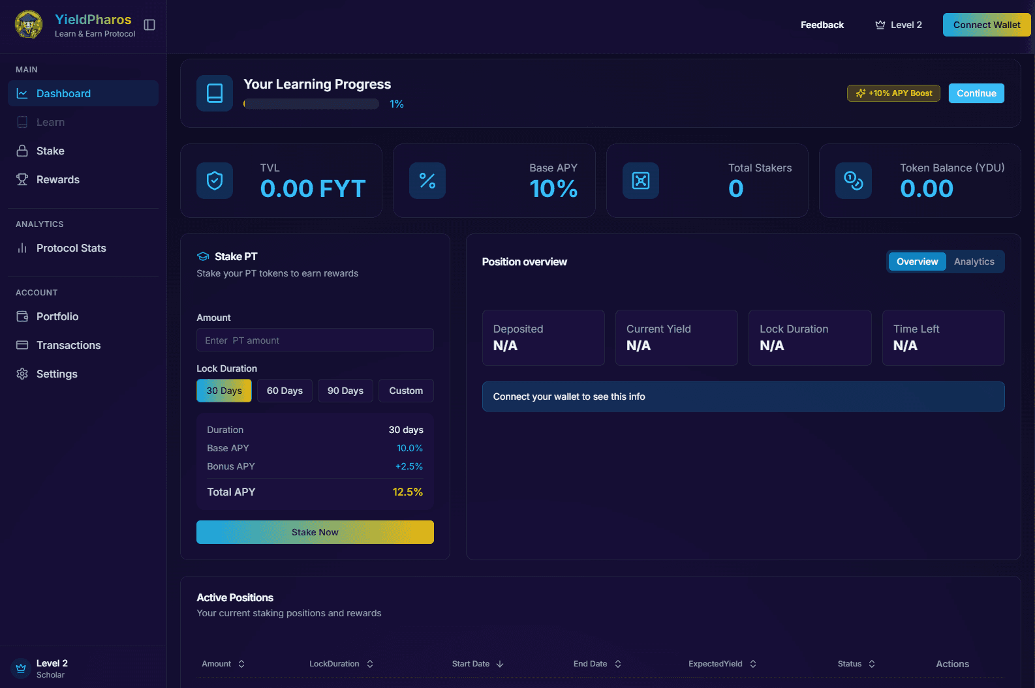Sort table by Start Date column
The height and width of the screenshot is (688, 1035).
coord(478,664)
